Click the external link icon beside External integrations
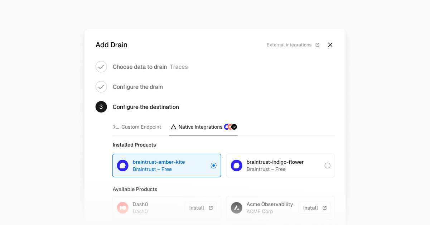The image size is (430, 225). tap(317, 45)
